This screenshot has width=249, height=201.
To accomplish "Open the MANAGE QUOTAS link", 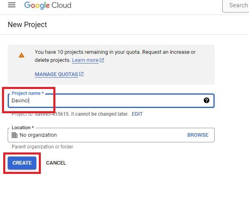I will pos(56,74).
